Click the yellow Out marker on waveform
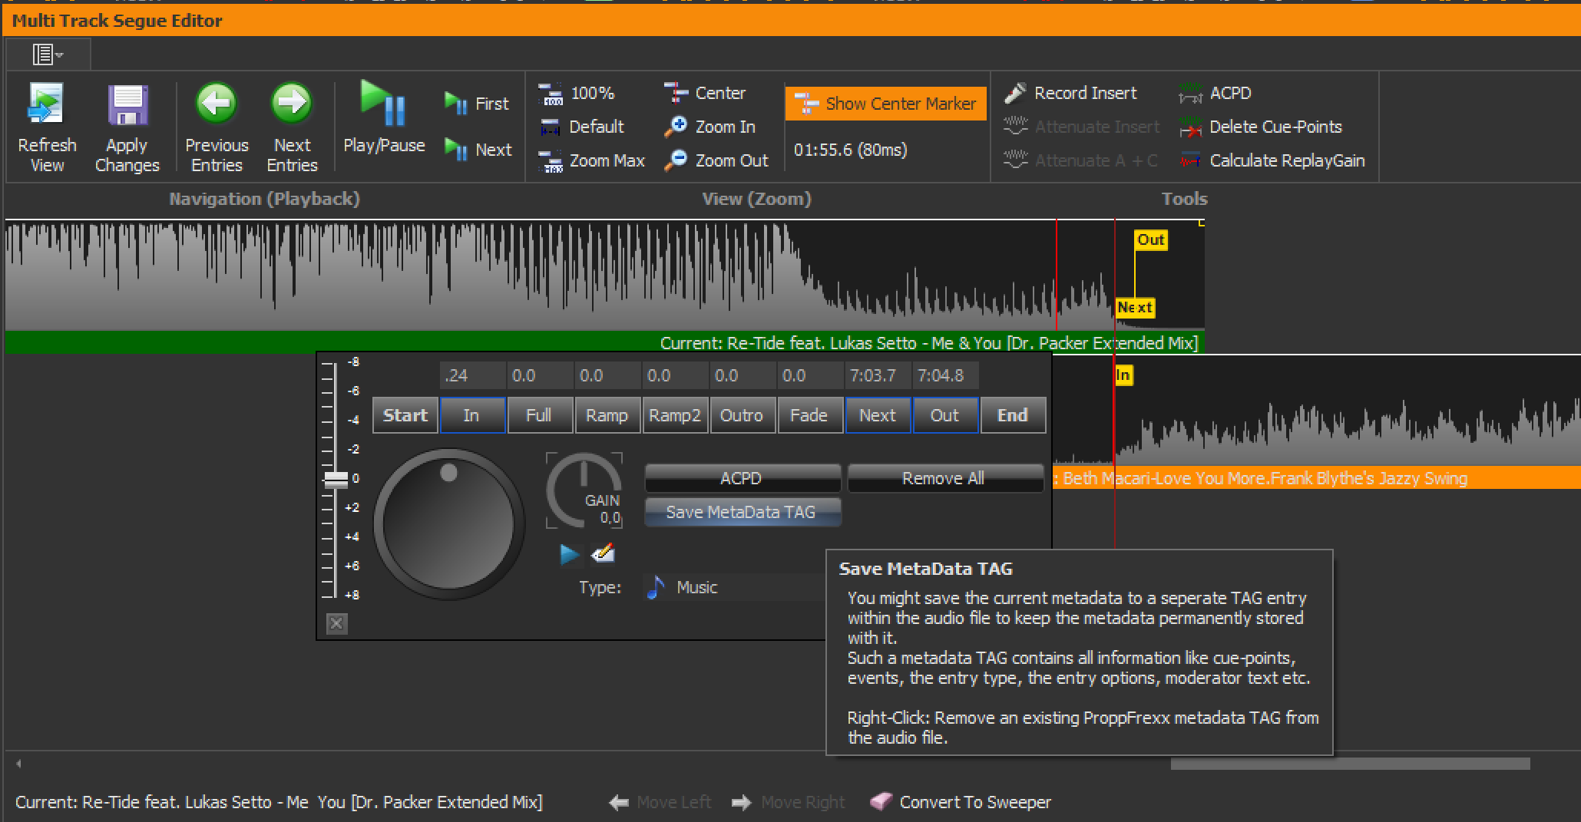The height and width of the screenshot is (822, 1581). (1150, 240)
